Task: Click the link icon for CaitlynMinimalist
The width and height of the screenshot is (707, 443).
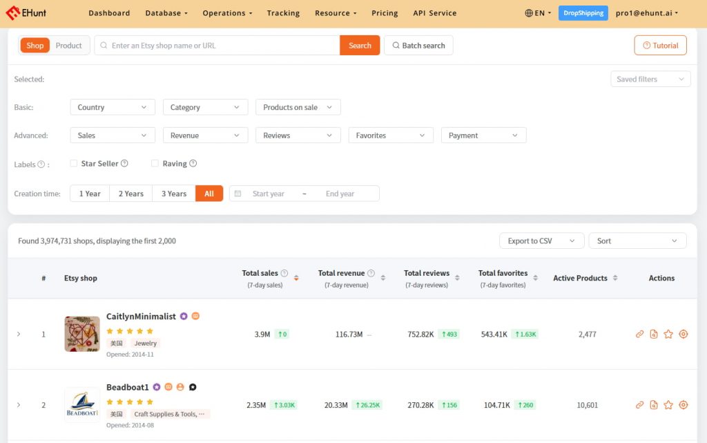Action: [639, 334]
